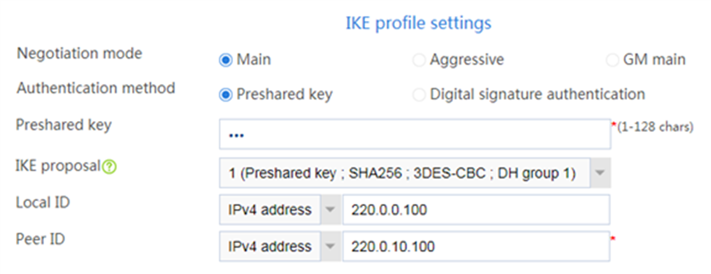The image size is (711, 274).
Task: Expand the IKE proposal dropdown arrow
Action: tap(601, 173)
